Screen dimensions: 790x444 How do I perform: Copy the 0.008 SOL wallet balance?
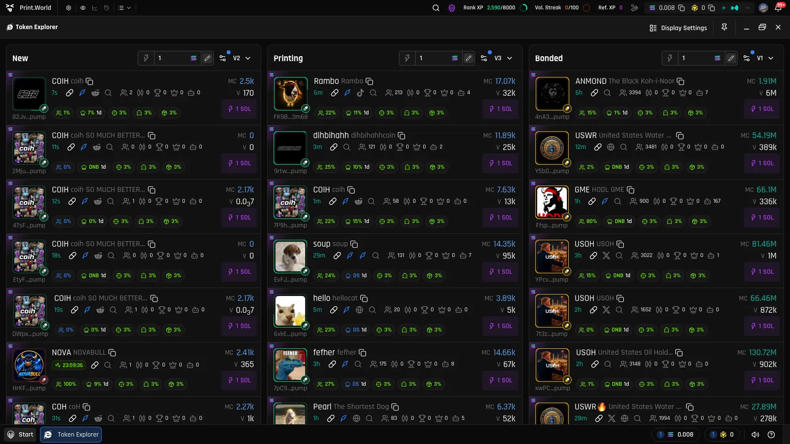682,8
